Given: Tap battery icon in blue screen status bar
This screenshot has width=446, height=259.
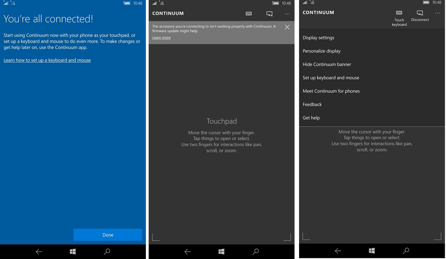Looking at the screenshot, I should (127, 3).
